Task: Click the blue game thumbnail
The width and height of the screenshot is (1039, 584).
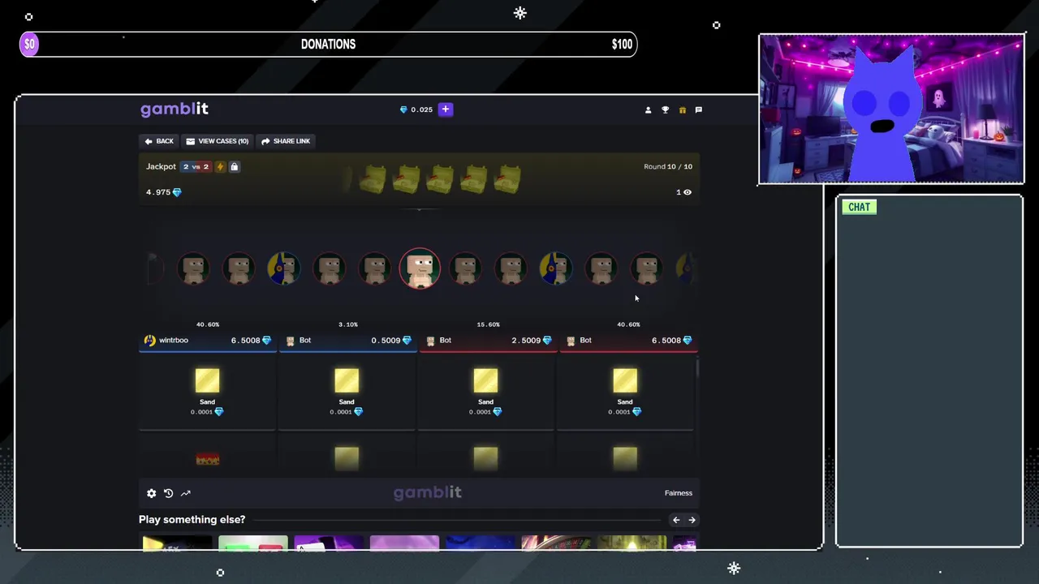Action: tap(480, 543)
